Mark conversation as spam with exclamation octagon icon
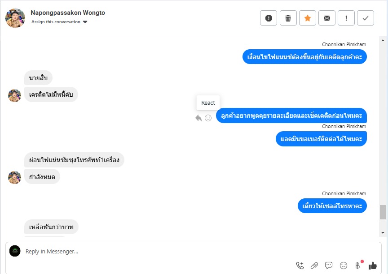Screen dimensions: 388x274 [x=269, y=18]
